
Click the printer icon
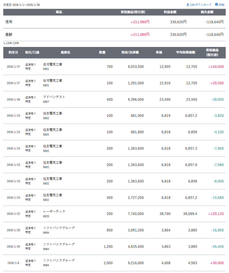216,5
